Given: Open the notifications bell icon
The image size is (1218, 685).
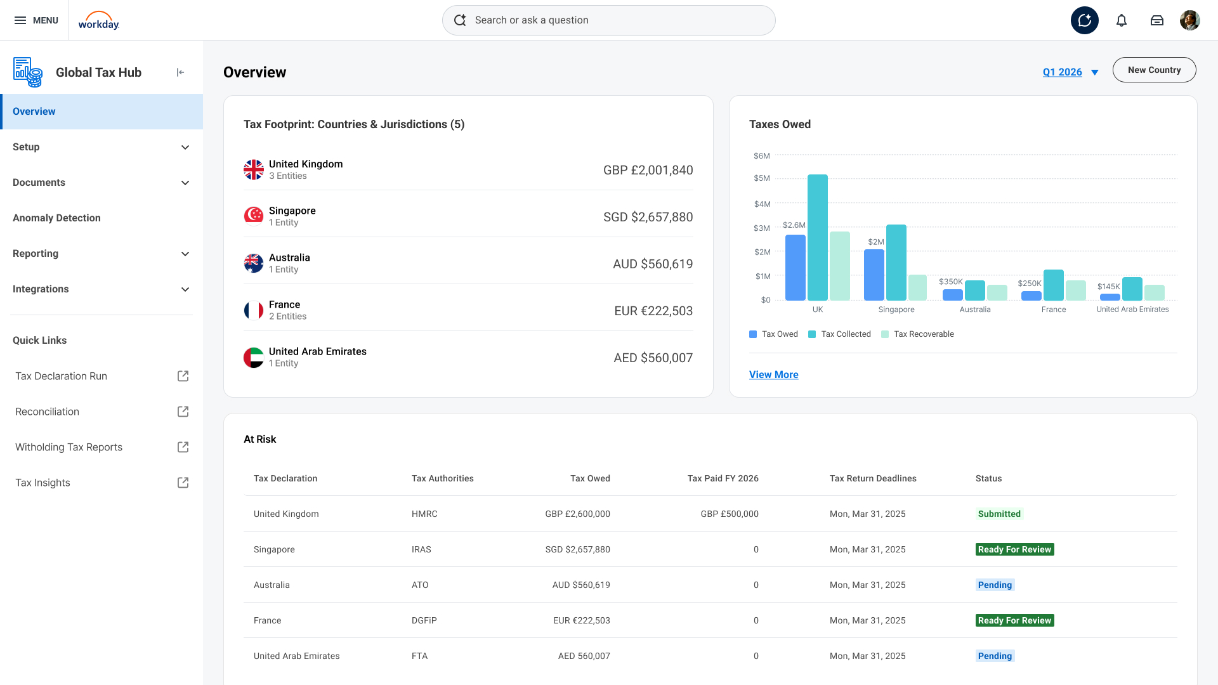Looking at the screenshot, I should click(1122, 20).
